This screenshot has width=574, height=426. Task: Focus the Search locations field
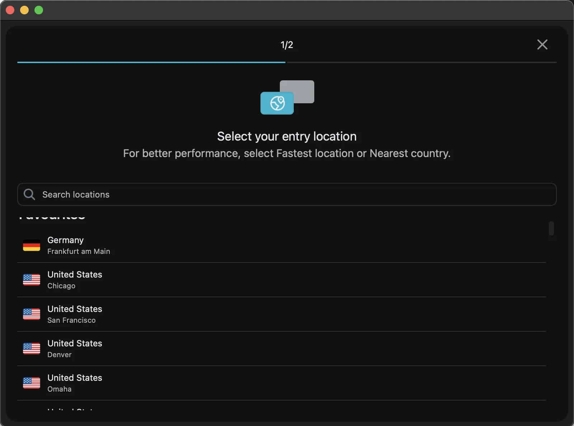click(287, 194)
